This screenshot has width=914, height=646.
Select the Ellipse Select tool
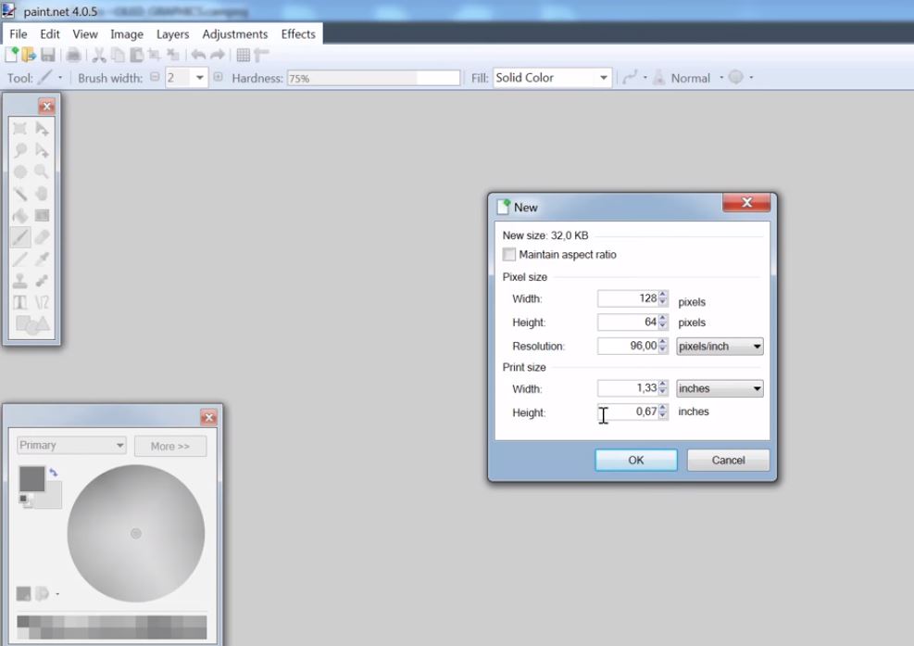19,171
